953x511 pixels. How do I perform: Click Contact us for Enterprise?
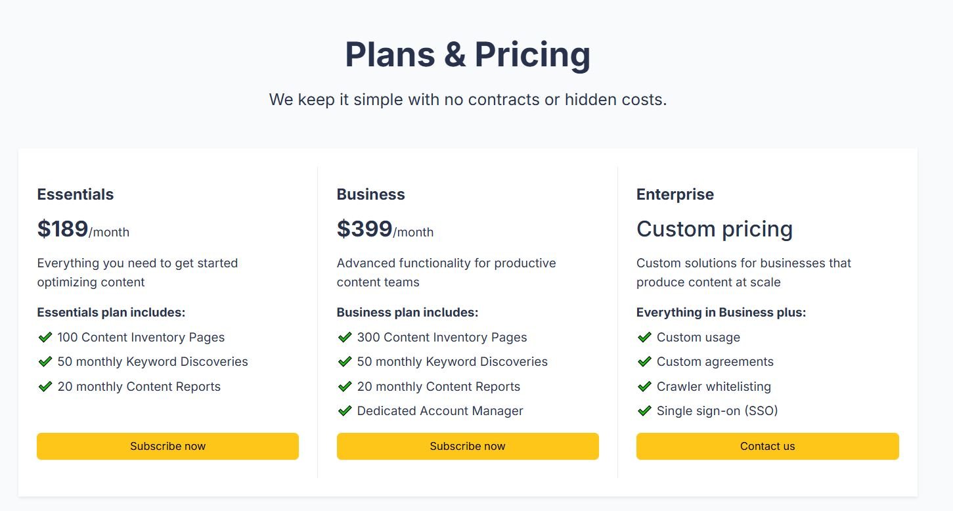point(767,446)
